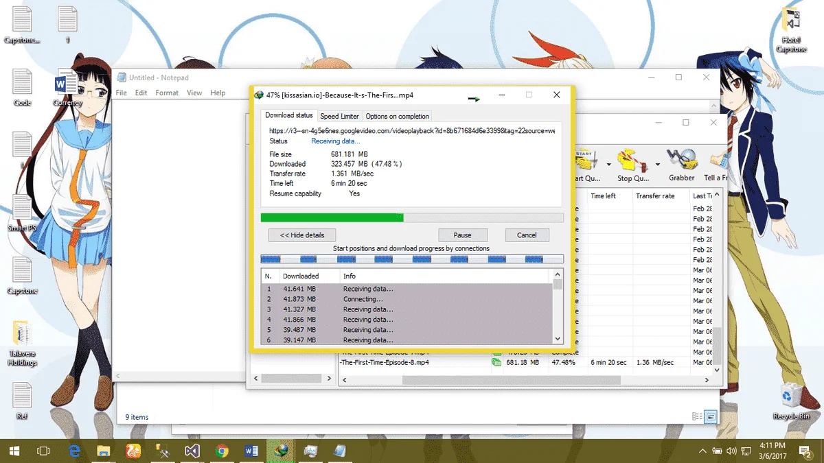Open the Start Queue dropdown arrow
The width and height of the screenshot is (824, 463).
[608, 165]
